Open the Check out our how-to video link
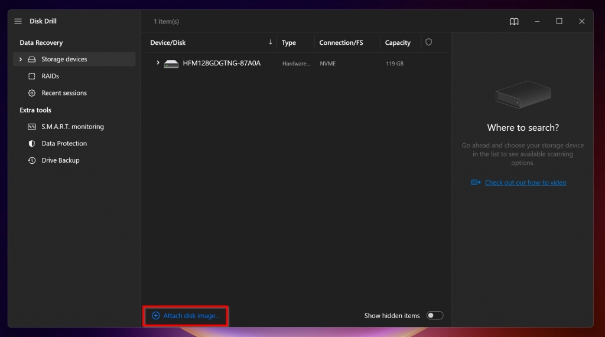The height and width of the screenshot is (337, 605). pos(525,183)
